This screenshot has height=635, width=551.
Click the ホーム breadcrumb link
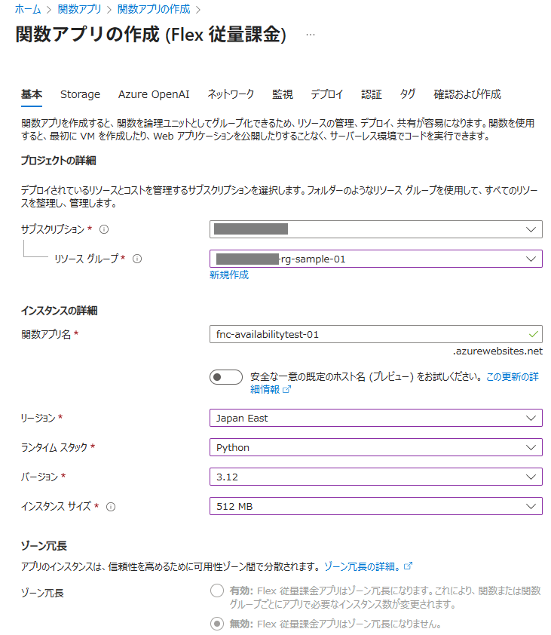[28, 9]
